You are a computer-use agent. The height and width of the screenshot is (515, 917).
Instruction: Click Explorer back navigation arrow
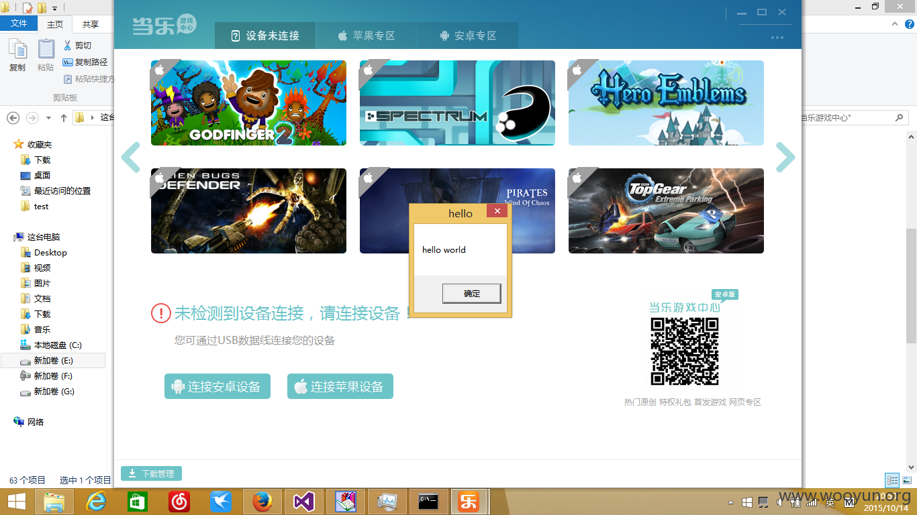point(13,117)
